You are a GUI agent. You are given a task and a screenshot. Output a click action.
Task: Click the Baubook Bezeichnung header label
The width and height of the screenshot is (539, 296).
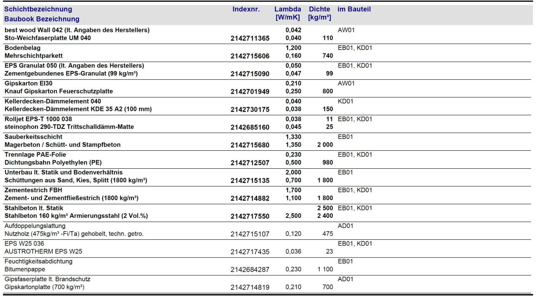(x=42, y=19)
